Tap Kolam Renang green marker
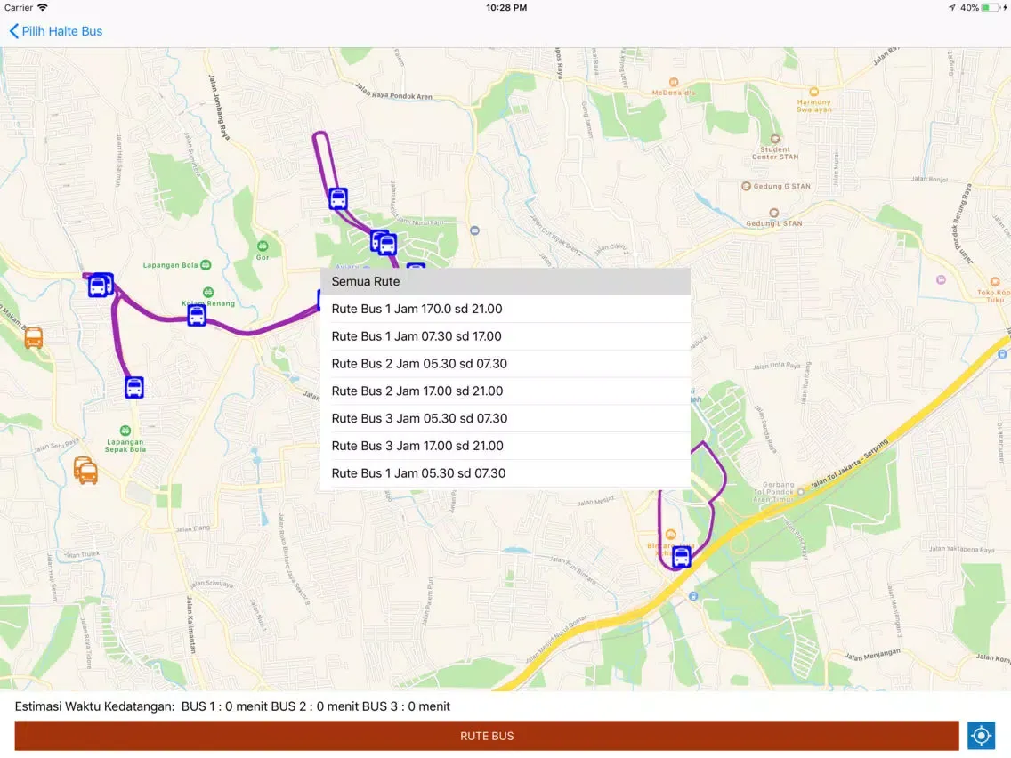The width and height of the screenshot is (1011, 758). pos(207,292)
